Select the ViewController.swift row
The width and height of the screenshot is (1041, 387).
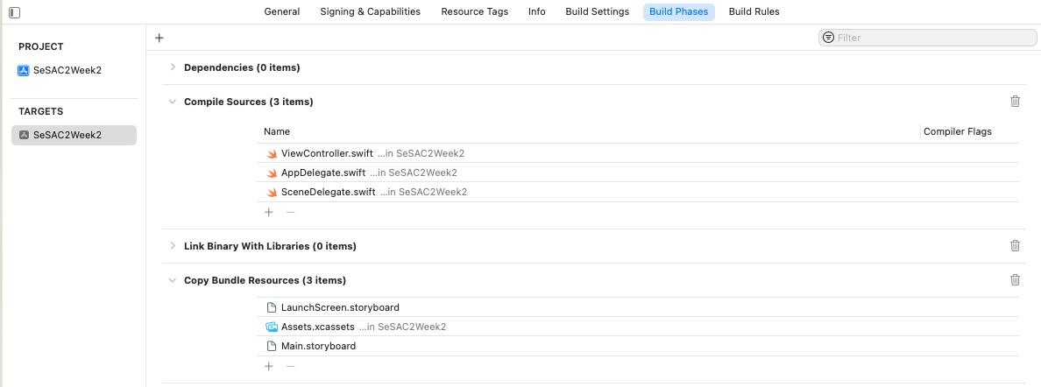click(638, 153)
